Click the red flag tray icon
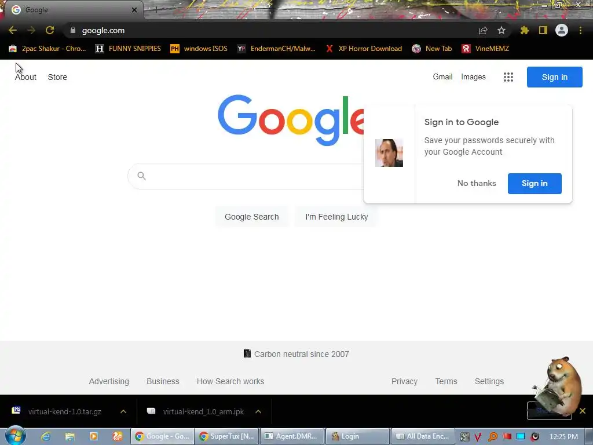Viewport: 593px width, 445px height. pos(507,437)
